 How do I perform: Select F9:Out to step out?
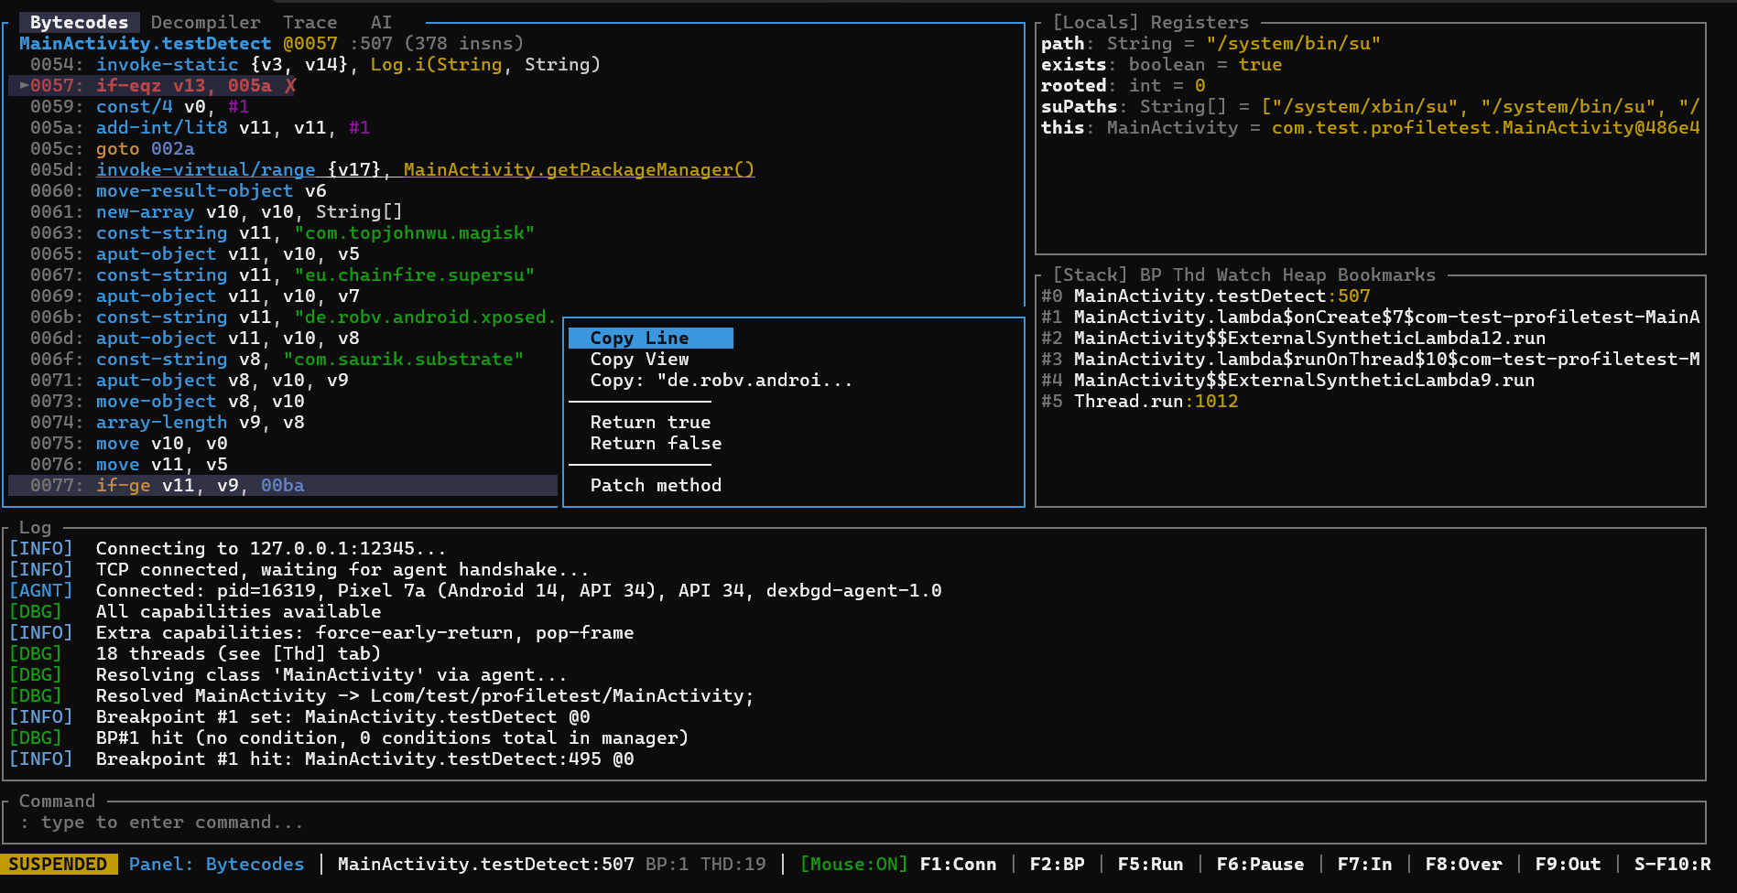(x=1568, y=864)
